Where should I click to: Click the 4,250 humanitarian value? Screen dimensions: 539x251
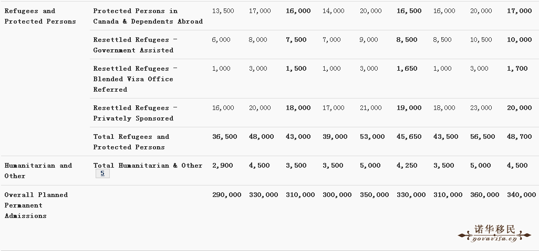point(407,166)
